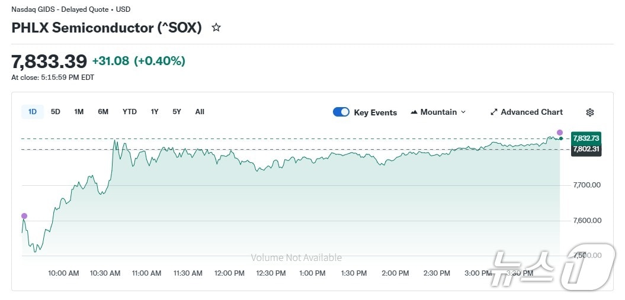The image size is (625, 300).
Task: Select the 6M range button
Action: [x=103, y=112]
